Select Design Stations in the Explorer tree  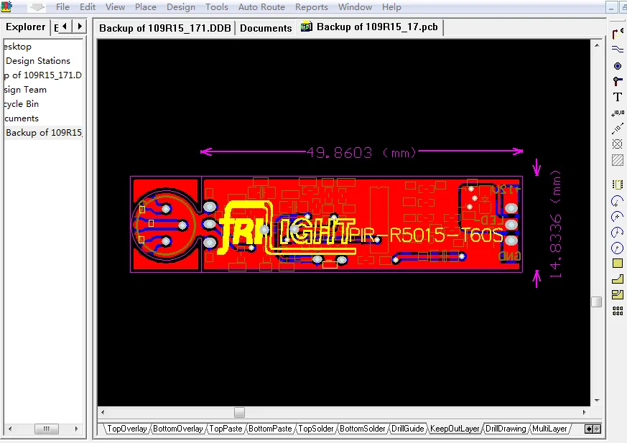[x=38, y=61]
